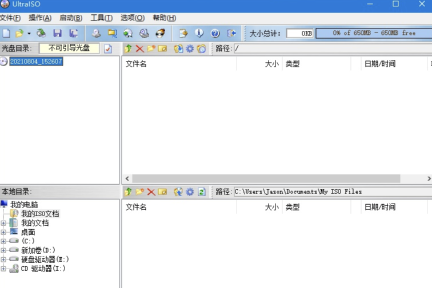This screenshot has height=288, width=432.
Task: Click the disc pane 路径 path field
Action: click(333, 48)
